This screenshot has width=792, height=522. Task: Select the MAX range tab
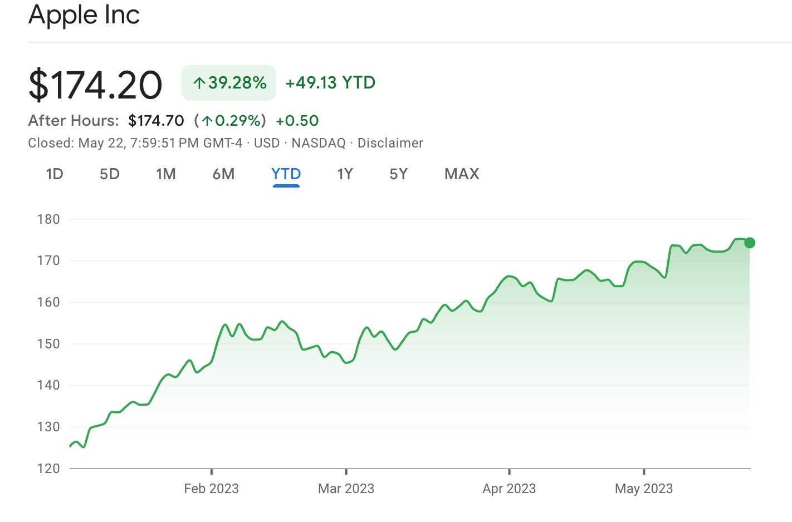462,174
